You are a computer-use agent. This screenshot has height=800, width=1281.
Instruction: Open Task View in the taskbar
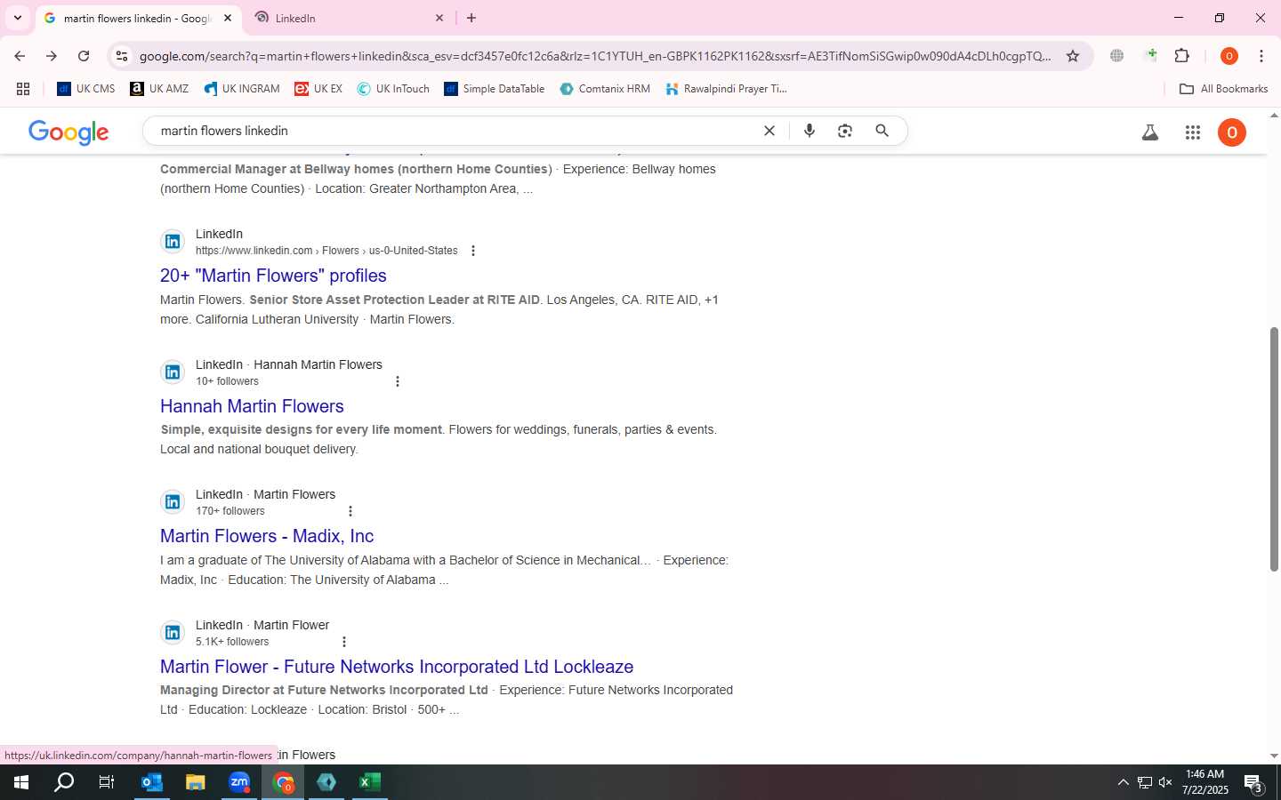[x=107, y=782]
